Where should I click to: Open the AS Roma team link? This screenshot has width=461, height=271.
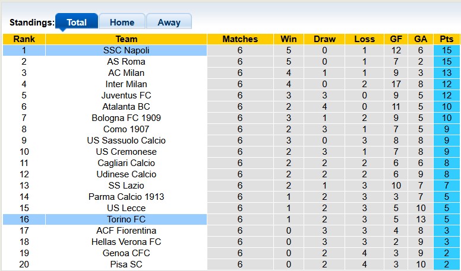pos(126,62)
